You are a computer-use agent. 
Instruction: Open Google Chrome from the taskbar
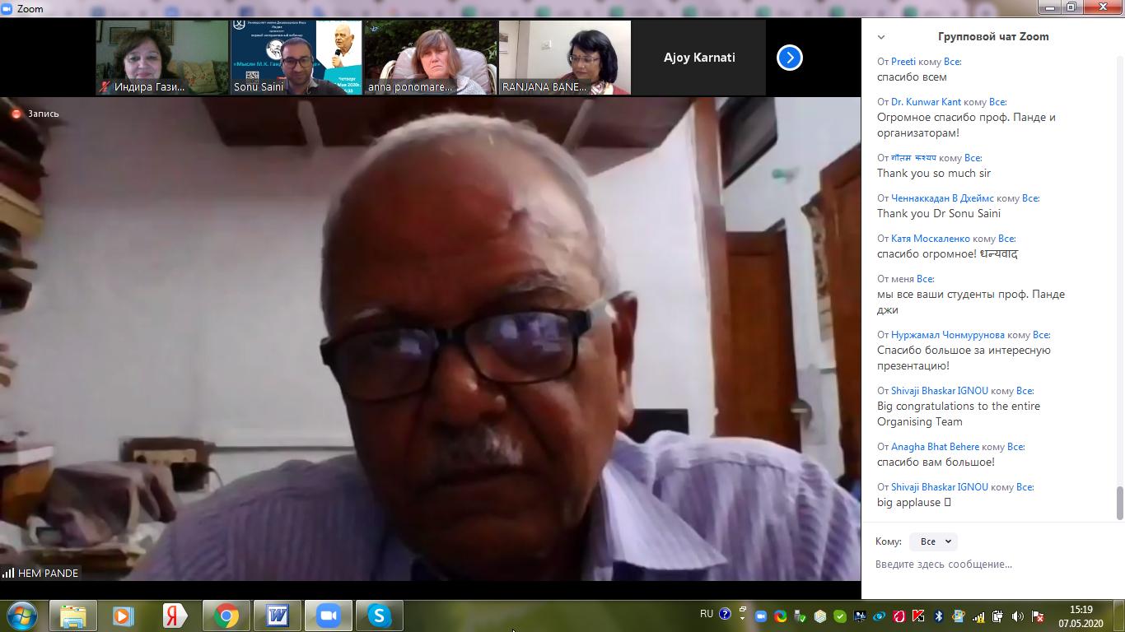tap(226, 616)
